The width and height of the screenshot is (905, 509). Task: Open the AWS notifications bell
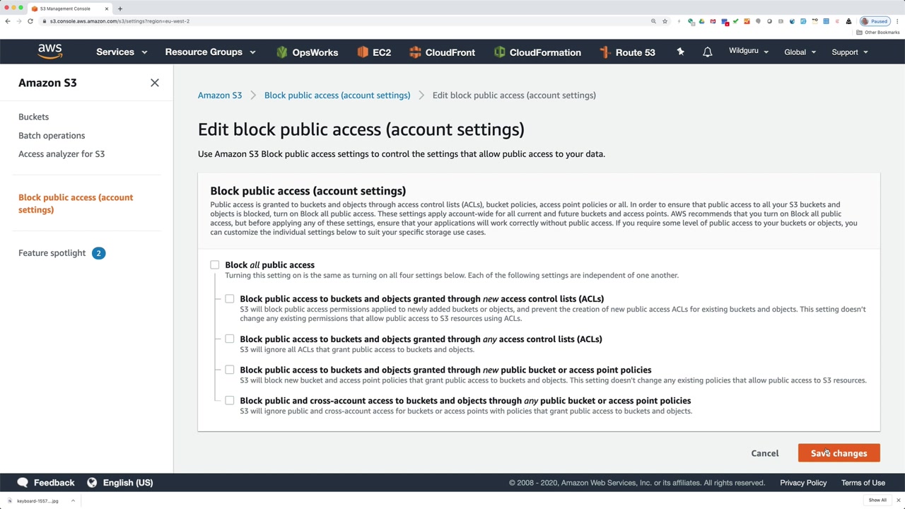(707, 52)
